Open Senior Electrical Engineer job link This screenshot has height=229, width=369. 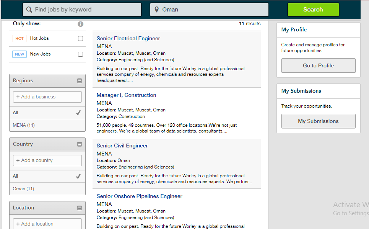(128, 38)
